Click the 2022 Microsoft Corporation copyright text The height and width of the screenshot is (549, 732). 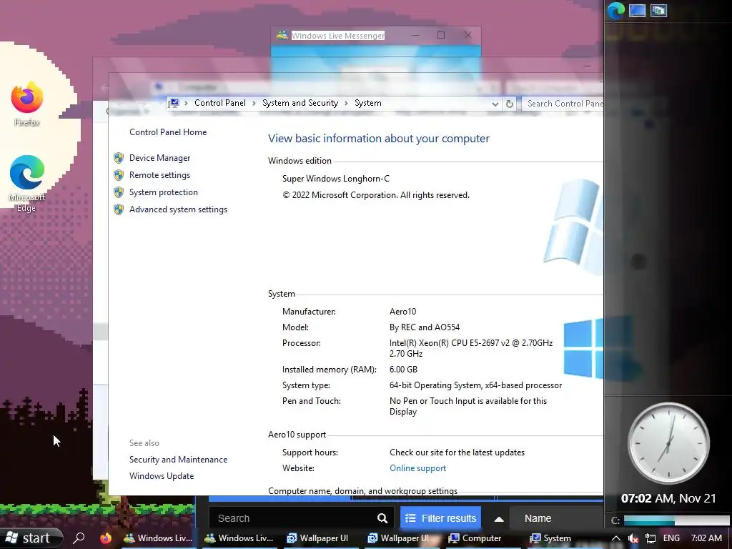pos(376,195)
